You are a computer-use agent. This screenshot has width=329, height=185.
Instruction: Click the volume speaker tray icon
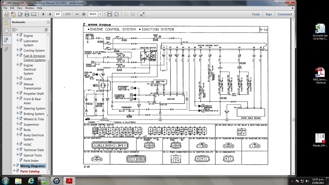pos(307,181)
